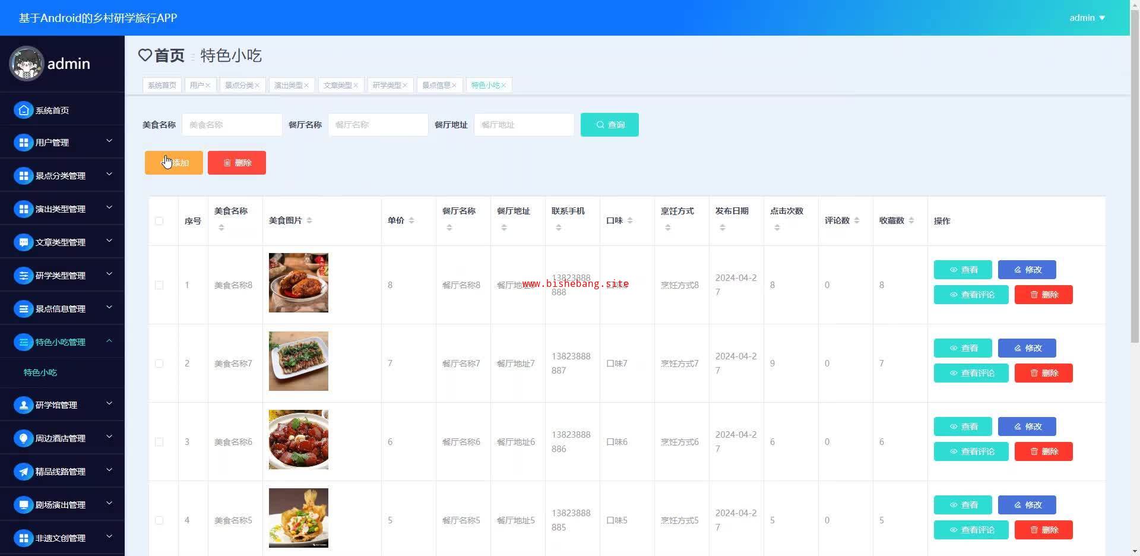Image resolution: width=1140 pixels, height=556 pixels.
Task: Toggle the select-all checkbox in table header
Action: pos(159,221)
